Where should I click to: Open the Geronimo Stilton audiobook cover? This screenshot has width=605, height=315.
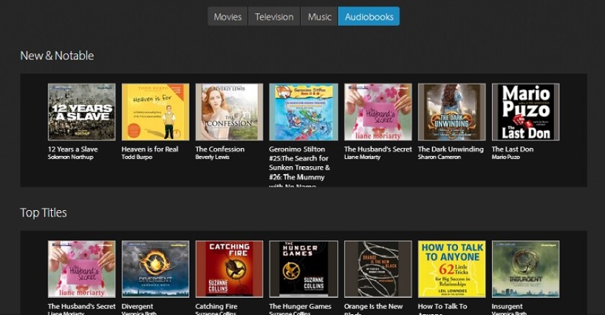(303, 111)
